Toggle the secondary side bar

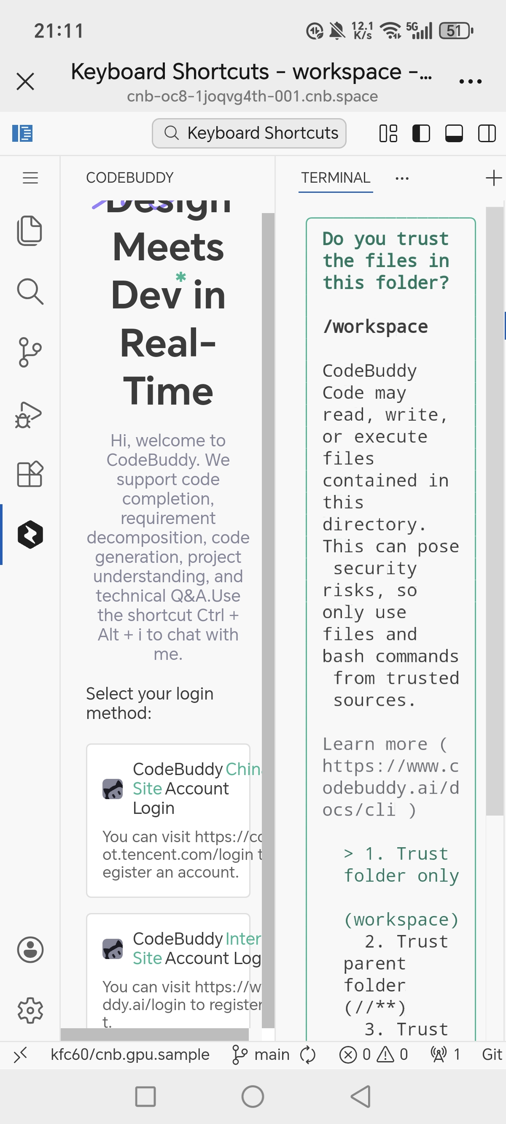(x=487, y=133)
